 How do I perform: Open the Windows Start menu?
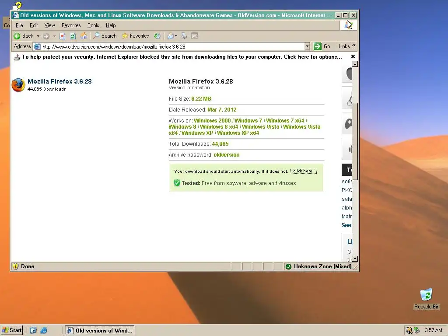[12, 331]
